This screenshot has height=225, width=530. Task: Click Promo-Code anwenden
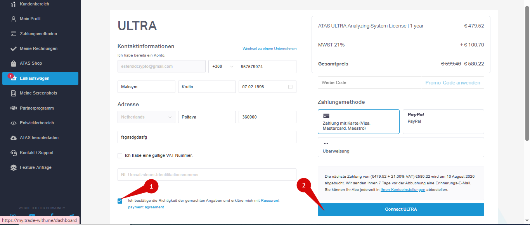pyautogui.click(x=453, y=82)
